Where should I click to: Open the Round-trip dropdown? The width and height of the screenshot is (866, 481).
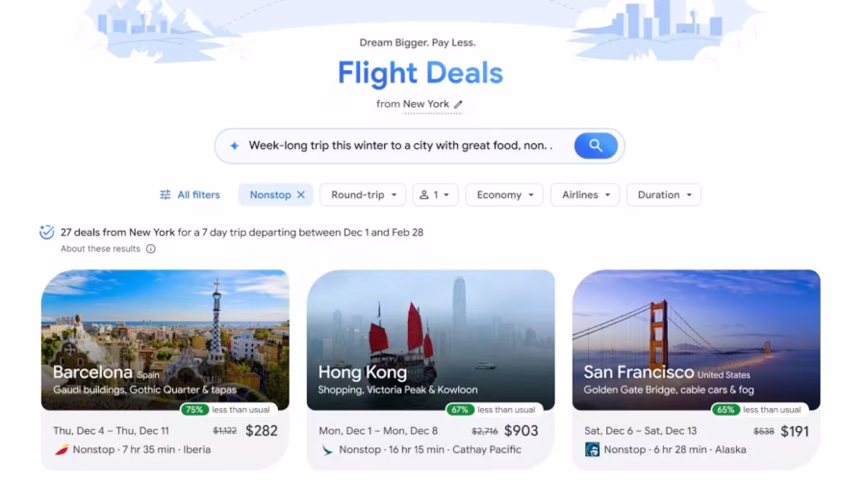coord(363,195)
